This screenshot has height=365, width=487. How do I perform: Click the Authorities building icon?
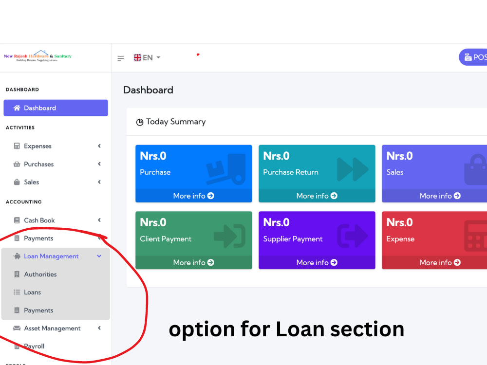(17, 274)
